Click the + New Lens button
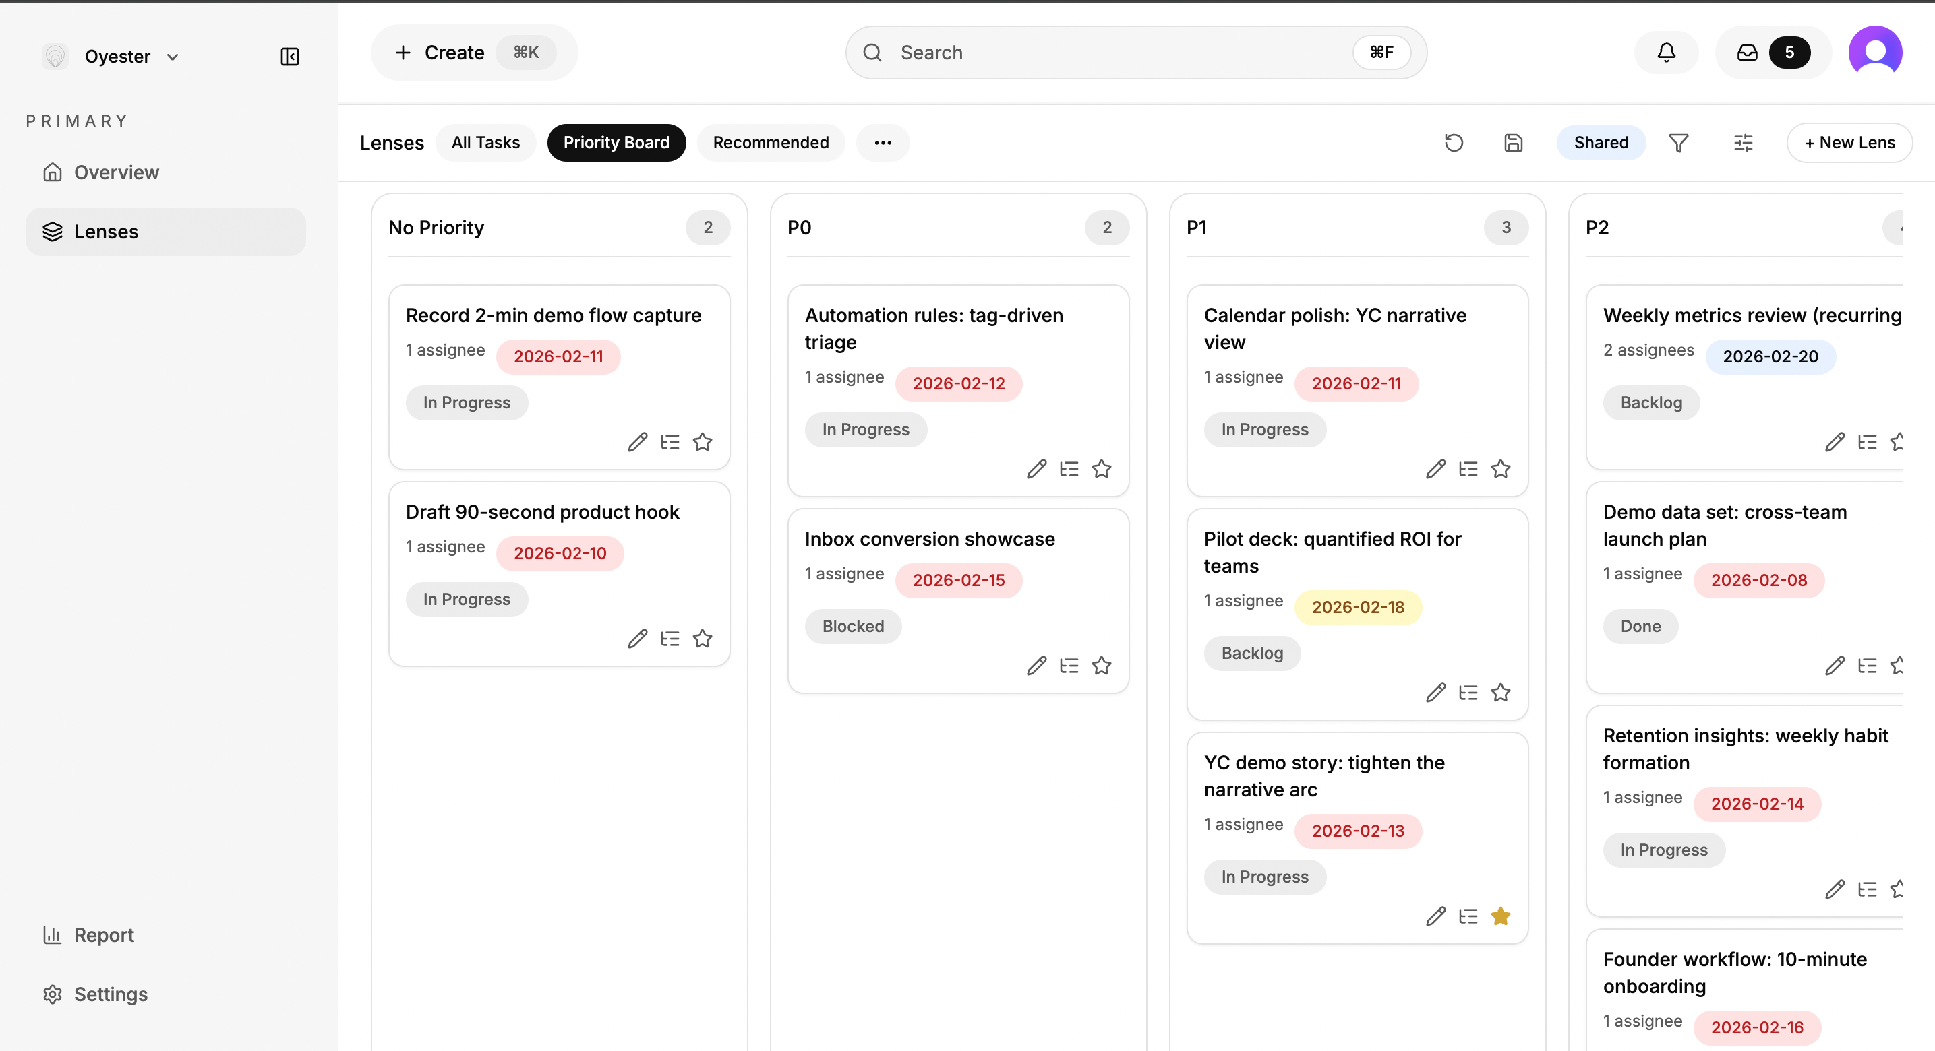The image size is (1935, 1051). click(x=1849, y=143)
